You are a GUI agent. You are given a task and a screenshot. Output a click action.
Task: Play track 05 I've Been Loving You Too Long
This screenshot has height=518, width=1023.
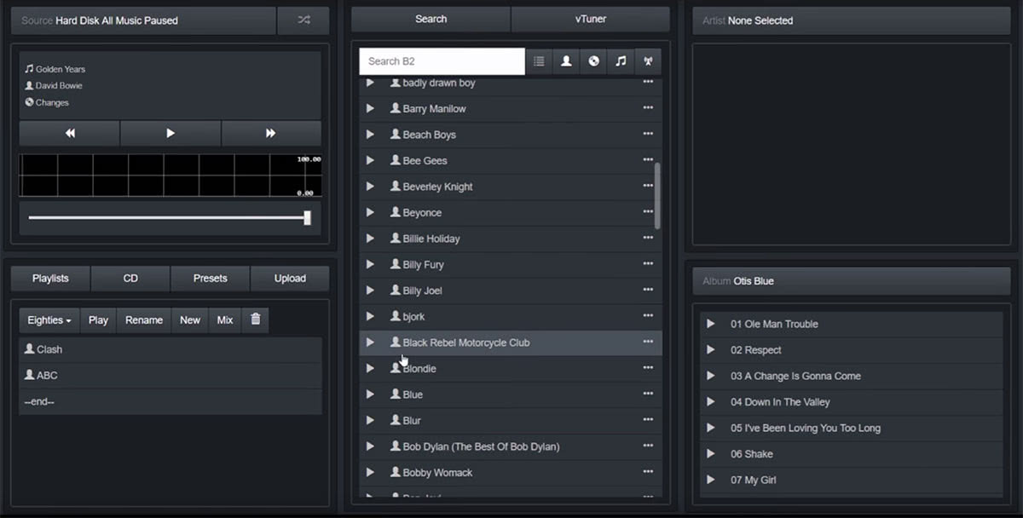[710, 428]
